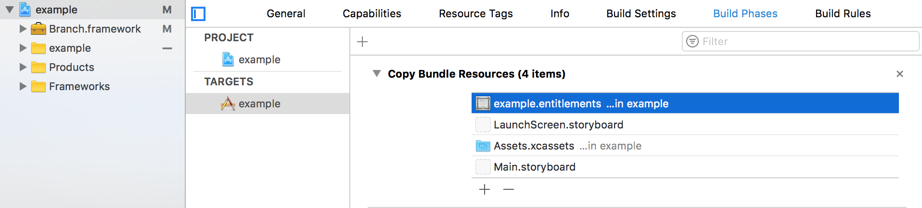Click the yellow example folder icon
This screenshot has width=922, height=208.
(38, 48)
